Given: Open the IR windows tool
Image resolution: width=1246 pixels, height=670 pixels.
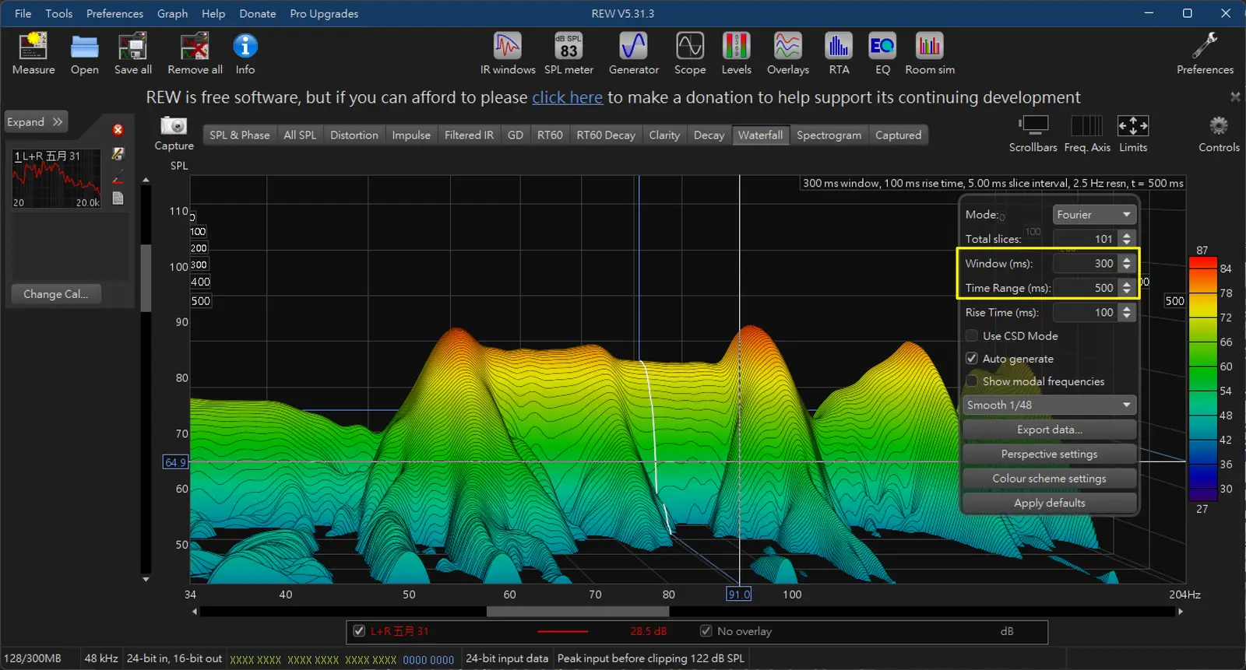Looking at the screenshot, I should (x=508, y=46).
